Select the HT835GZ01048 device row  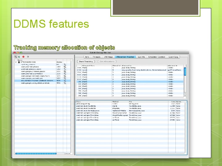click(43, 62)
